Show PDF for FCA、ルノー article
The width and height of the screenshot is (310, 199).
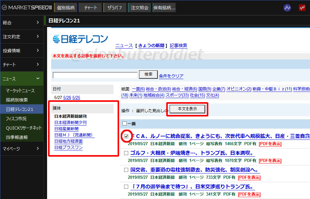coord(270,144)
